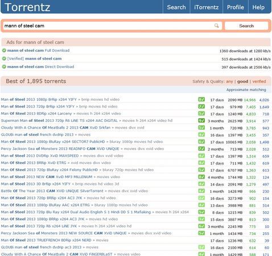Click the 'Approximate matching' link
Viewport: 272px width, 256px height.
[x=246, y=90]
